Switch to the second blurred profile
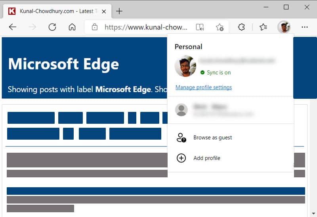 (x=231, y=110)
